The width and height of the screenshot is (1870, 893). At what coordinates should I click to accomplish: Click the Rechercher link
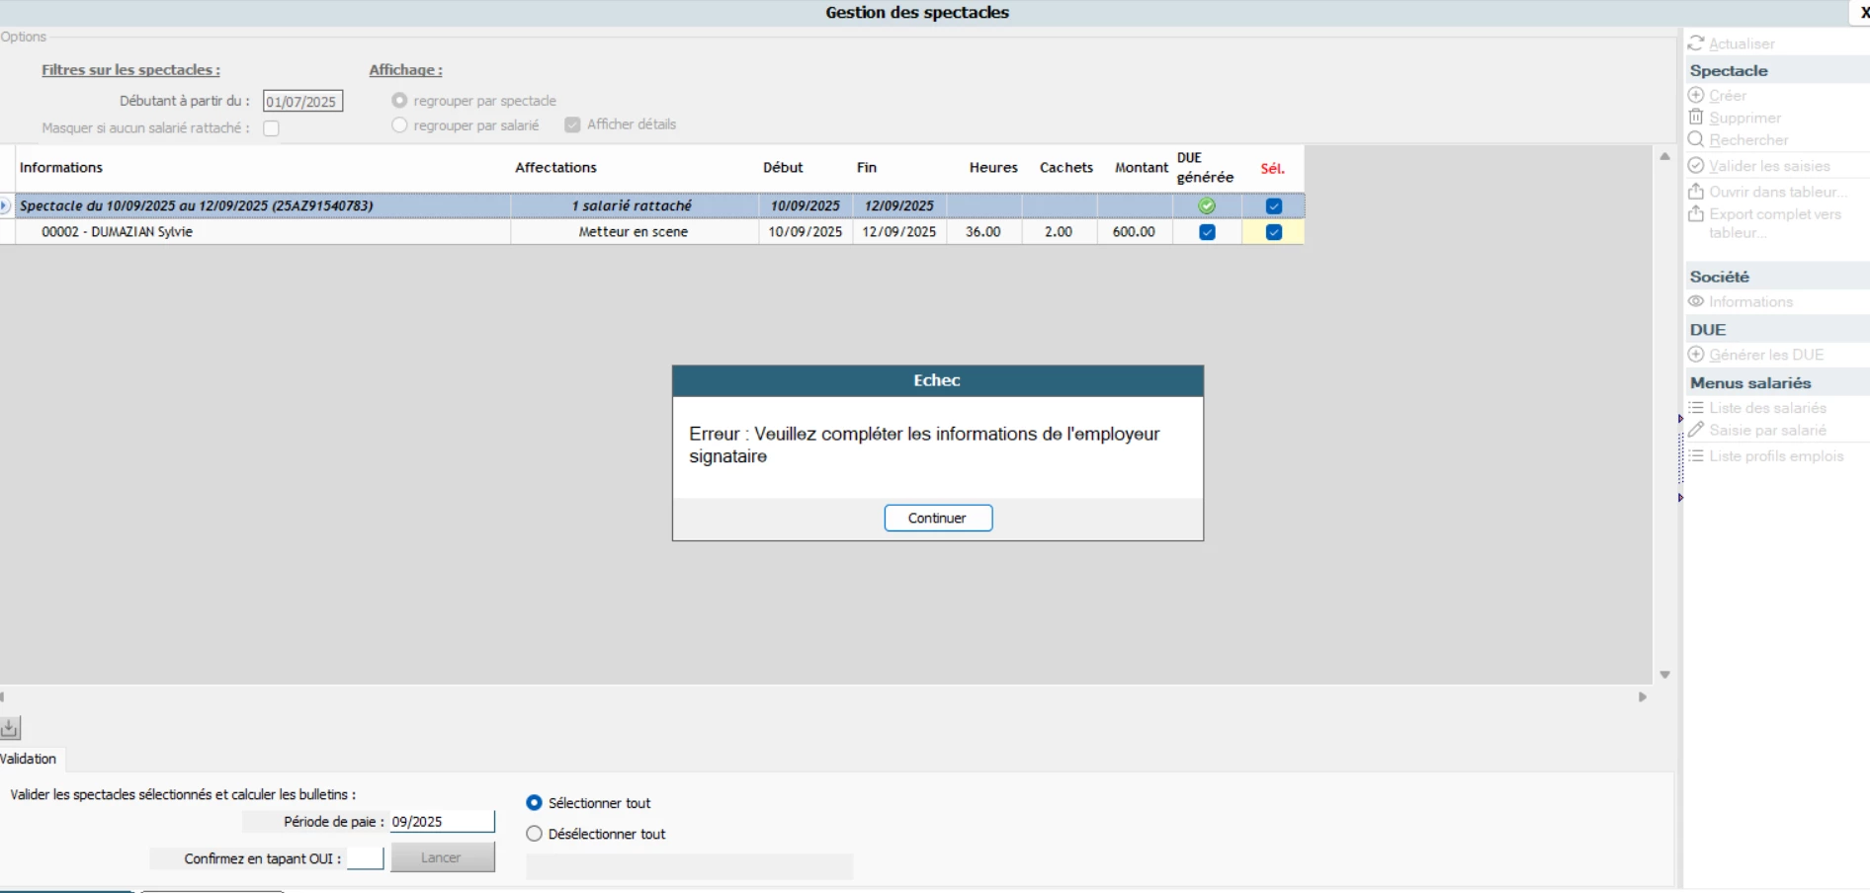[1748, 140]
